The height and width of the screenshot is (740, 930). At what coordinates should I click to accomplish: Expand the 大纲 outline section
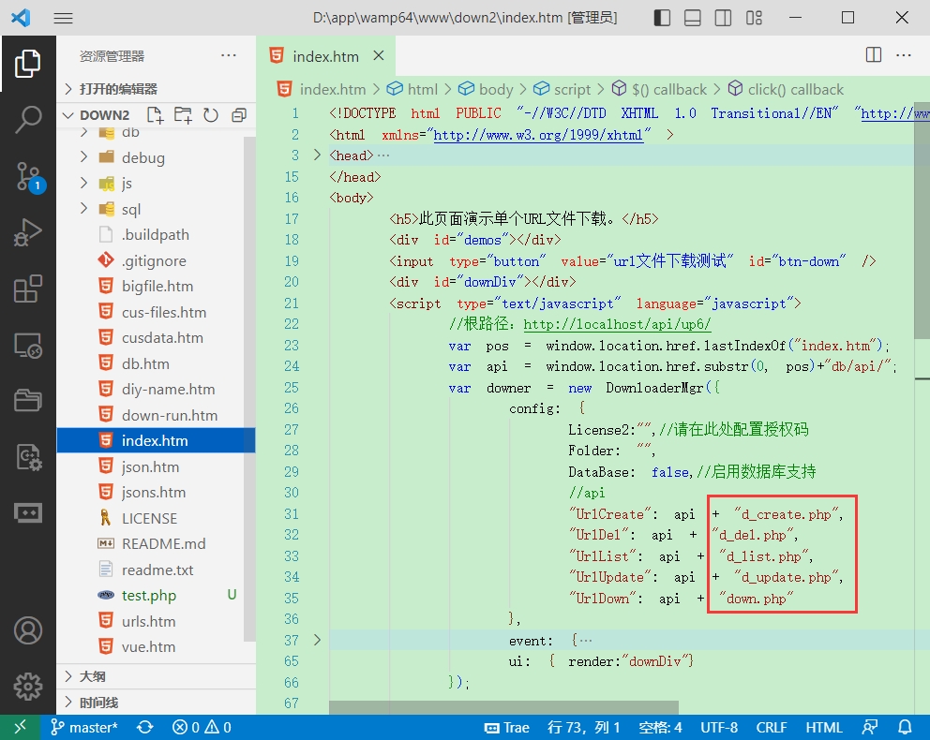point(92,676)
